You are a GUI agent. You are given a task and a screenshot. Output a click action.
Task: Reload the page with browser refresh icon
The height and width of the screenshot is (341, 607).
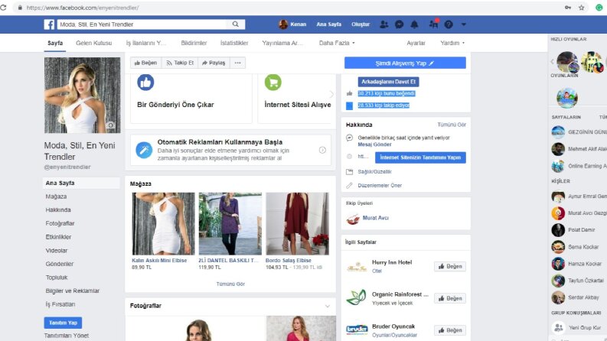point(3,8)
